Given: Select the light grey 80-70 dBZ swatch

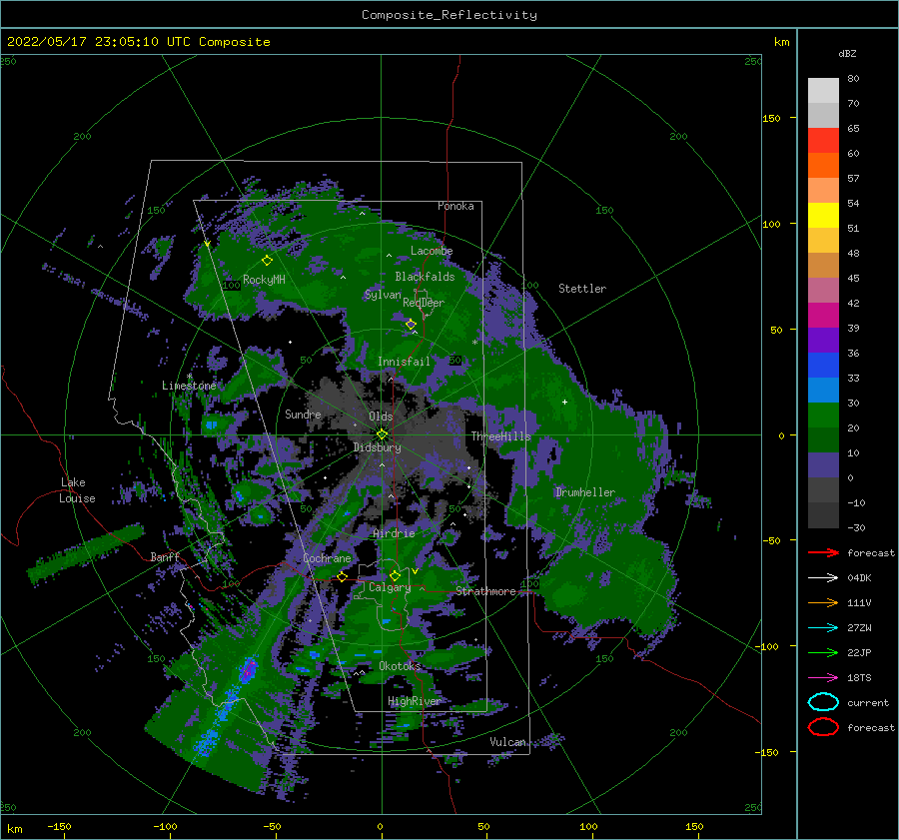Looking at the screenshot, I should tap(823, 91).
